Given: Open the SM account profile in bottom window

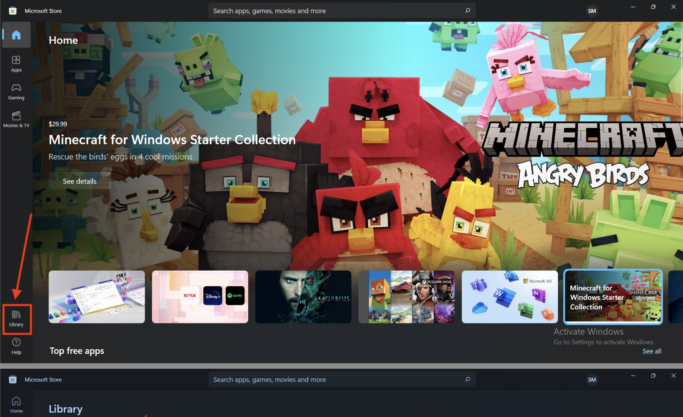Looking at the screenshot, I should click(592, 379).
